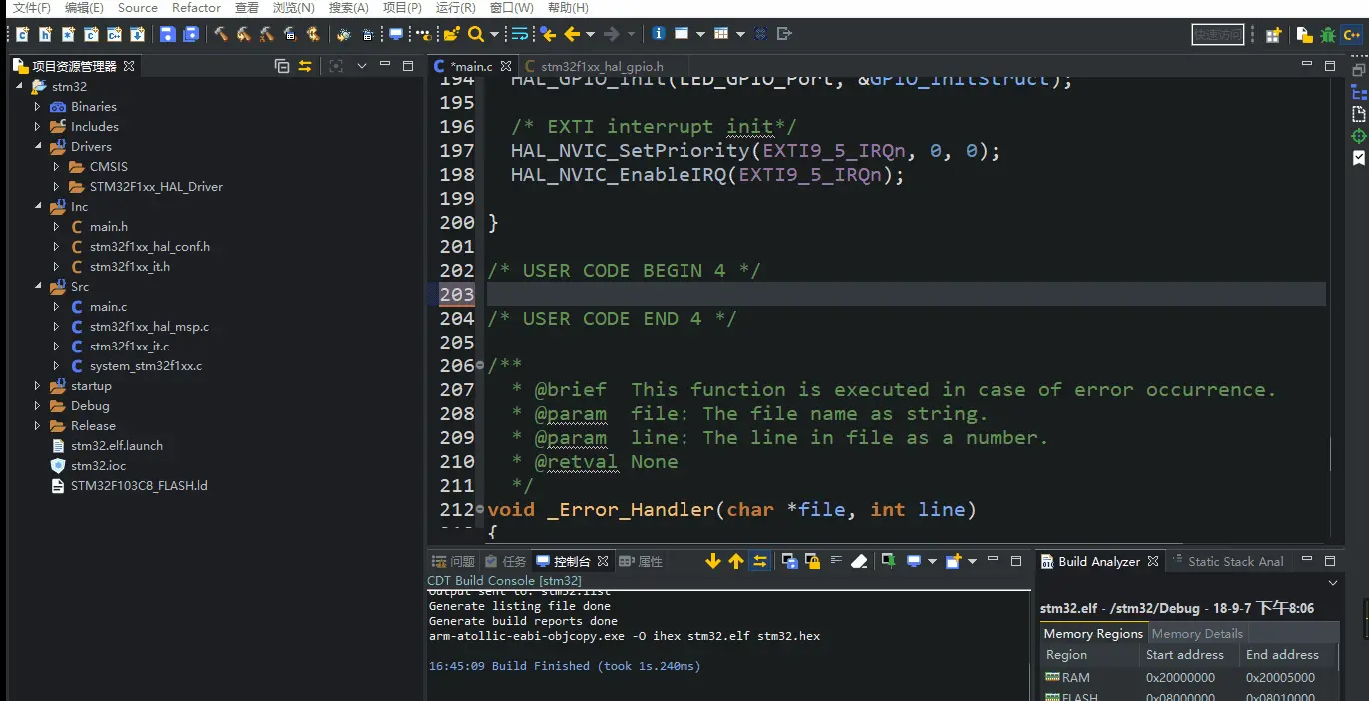Click in the 快速访问 quick access field
The width and height of the screenshot is (1369, 701).
click(x=1218, y=34)
